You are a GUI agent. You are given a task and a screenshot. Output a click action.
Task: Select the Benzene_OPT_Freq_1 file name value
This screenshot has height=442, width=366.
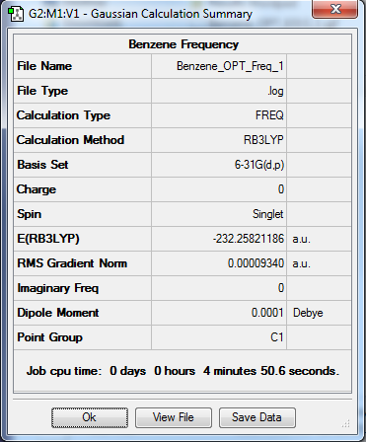pos(230,66)
